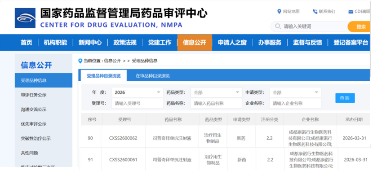Screen dimensions: 373x171
Task: Open the 登记备案平台 menu
Action: pyautogui.click(x=351, y=43)
